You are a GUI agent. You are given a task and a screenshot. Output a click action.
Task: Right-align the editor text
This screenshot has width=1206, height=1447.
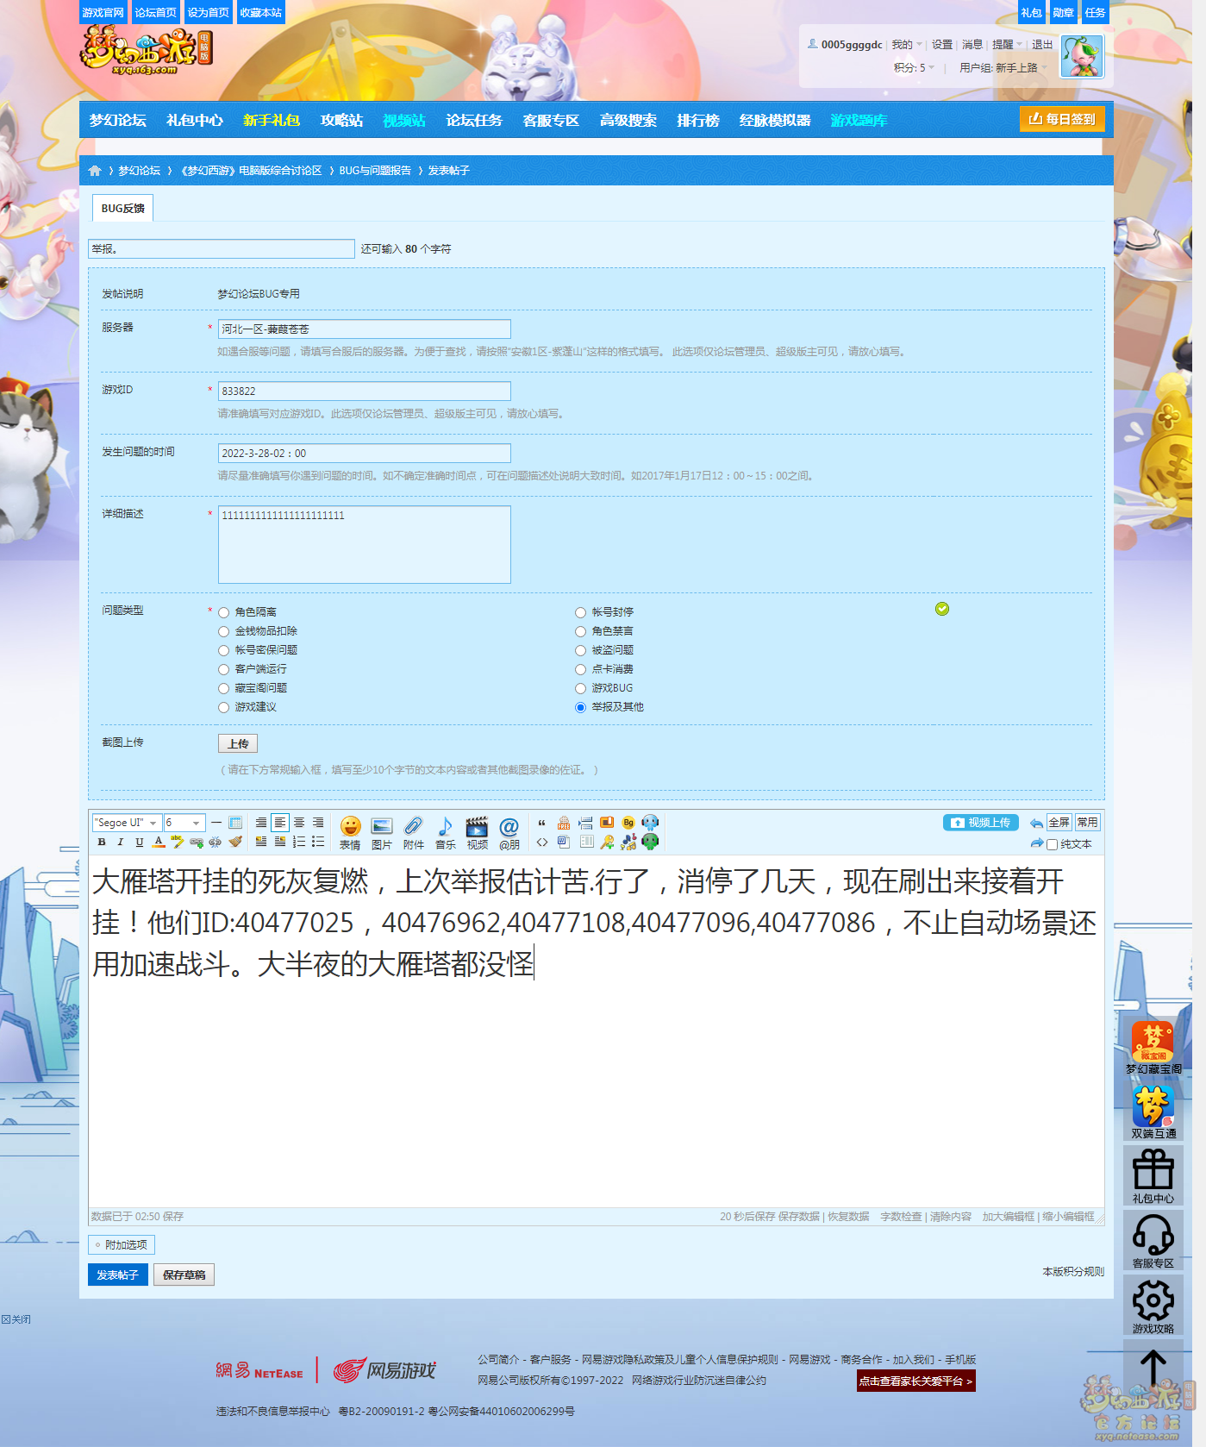pos(318,823)
